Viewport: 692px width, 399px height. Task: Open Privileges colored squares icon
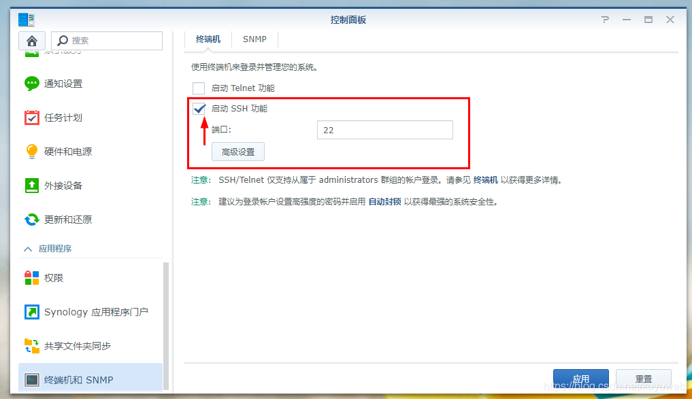[x=32, y=278]
